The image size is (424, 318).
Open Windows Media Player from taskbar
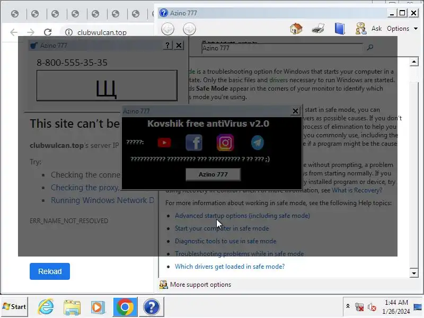click(x=98, y=307)
